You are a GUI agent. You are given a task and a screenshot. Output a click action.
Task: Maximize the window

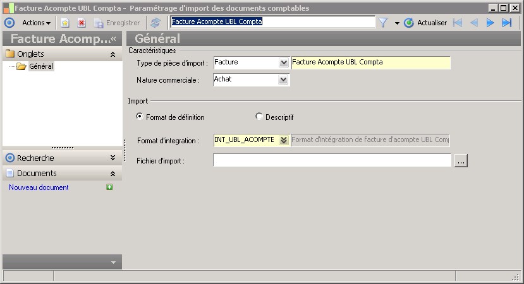pos(504,8)
